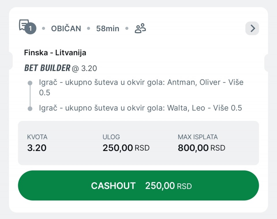Click the ULOG column label

point(111,137)
